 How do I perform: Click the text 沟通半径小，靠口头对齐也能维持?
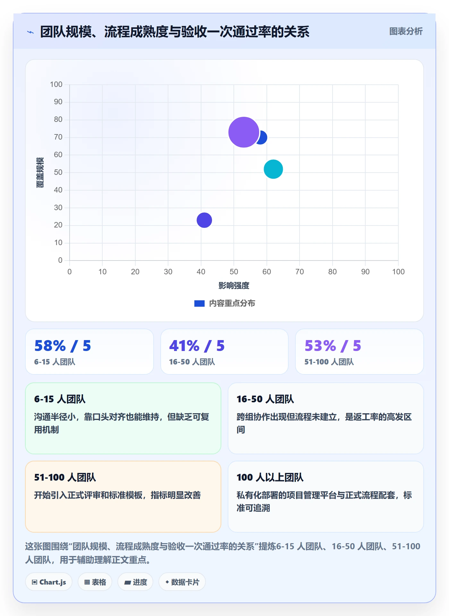(x=97, y=417)
